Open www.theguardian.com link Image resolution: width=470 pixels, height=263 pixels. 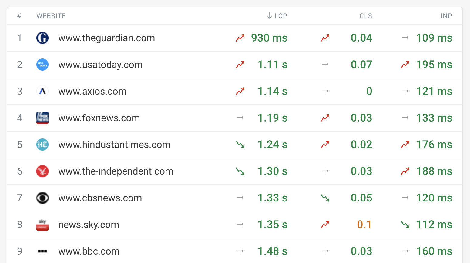106,38
